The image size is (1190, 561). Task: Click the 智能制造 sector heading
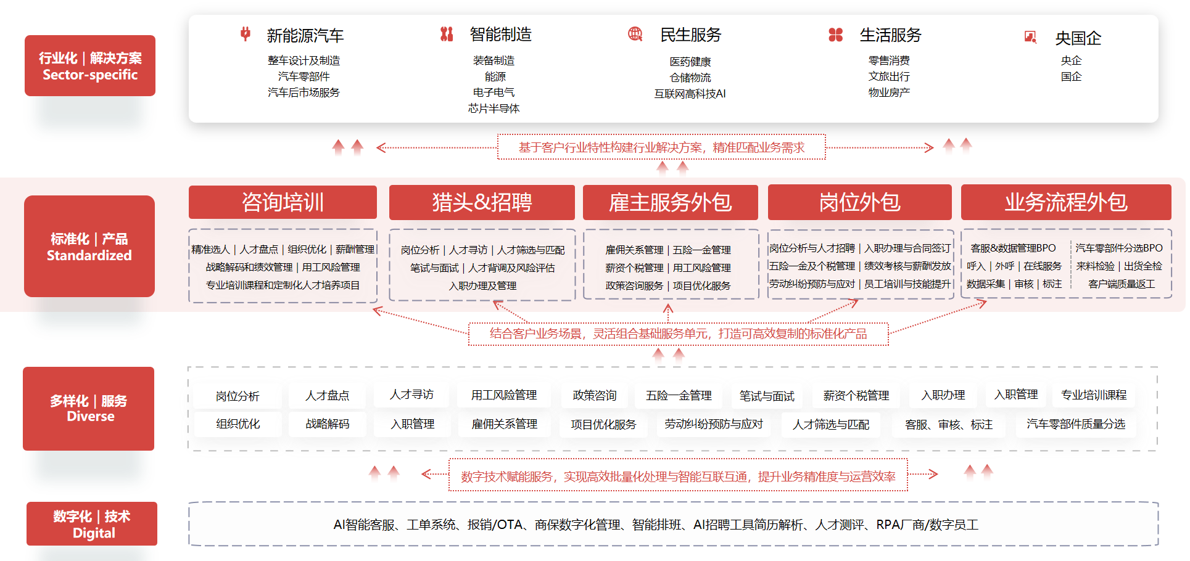[x=501, y=35]
